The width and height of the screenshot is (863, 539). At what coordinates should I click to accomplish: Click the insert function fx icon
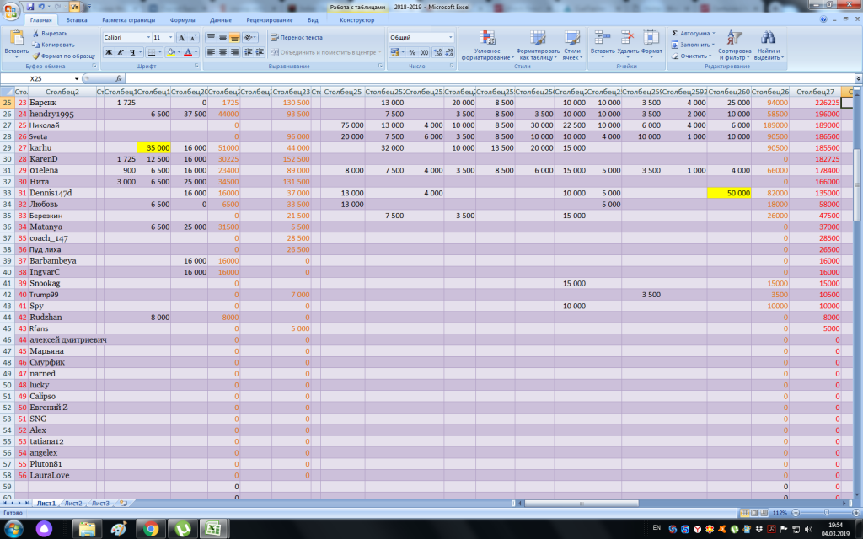tap(119, 78)
